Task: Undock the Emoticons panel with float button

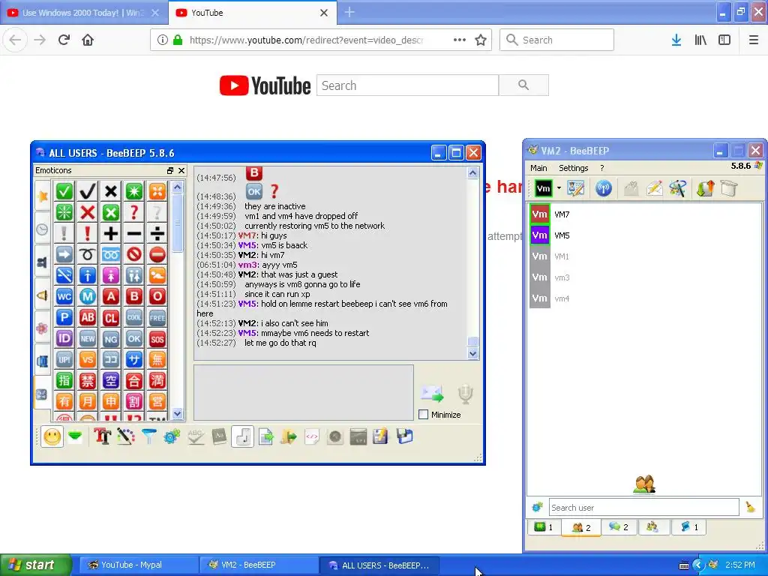Action: (x=170, y=170)
